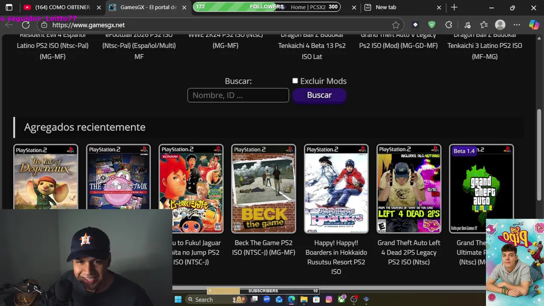This screenshot has width=544, height=306.
Task: Close the PCSX2 tab
Action: click(354, 7)
